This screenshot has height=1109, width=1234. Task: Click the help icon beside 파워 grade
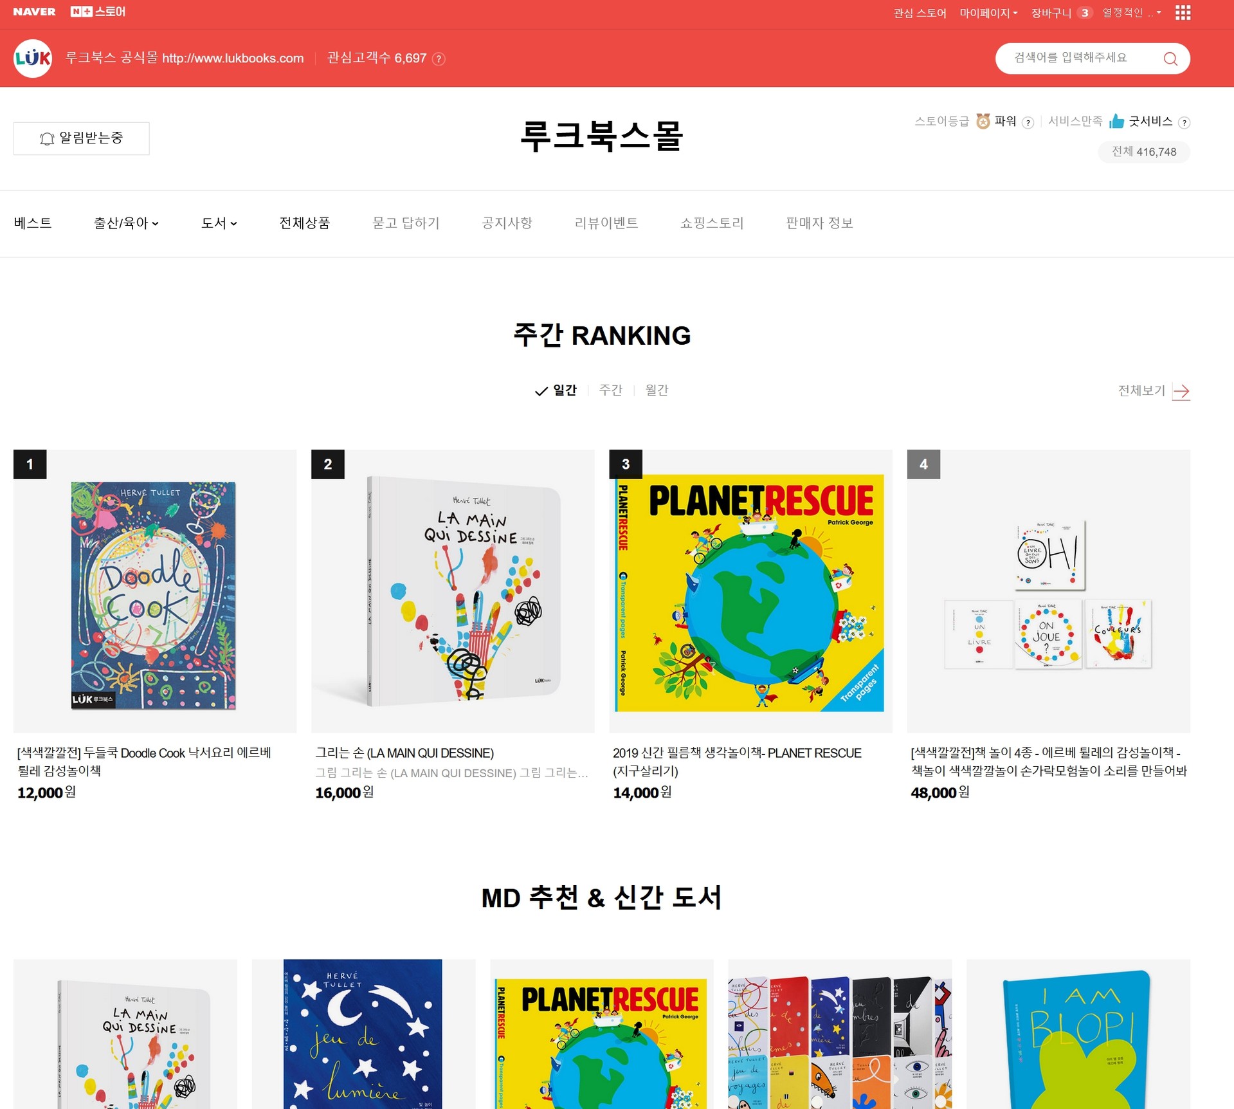click(1028, 123)
